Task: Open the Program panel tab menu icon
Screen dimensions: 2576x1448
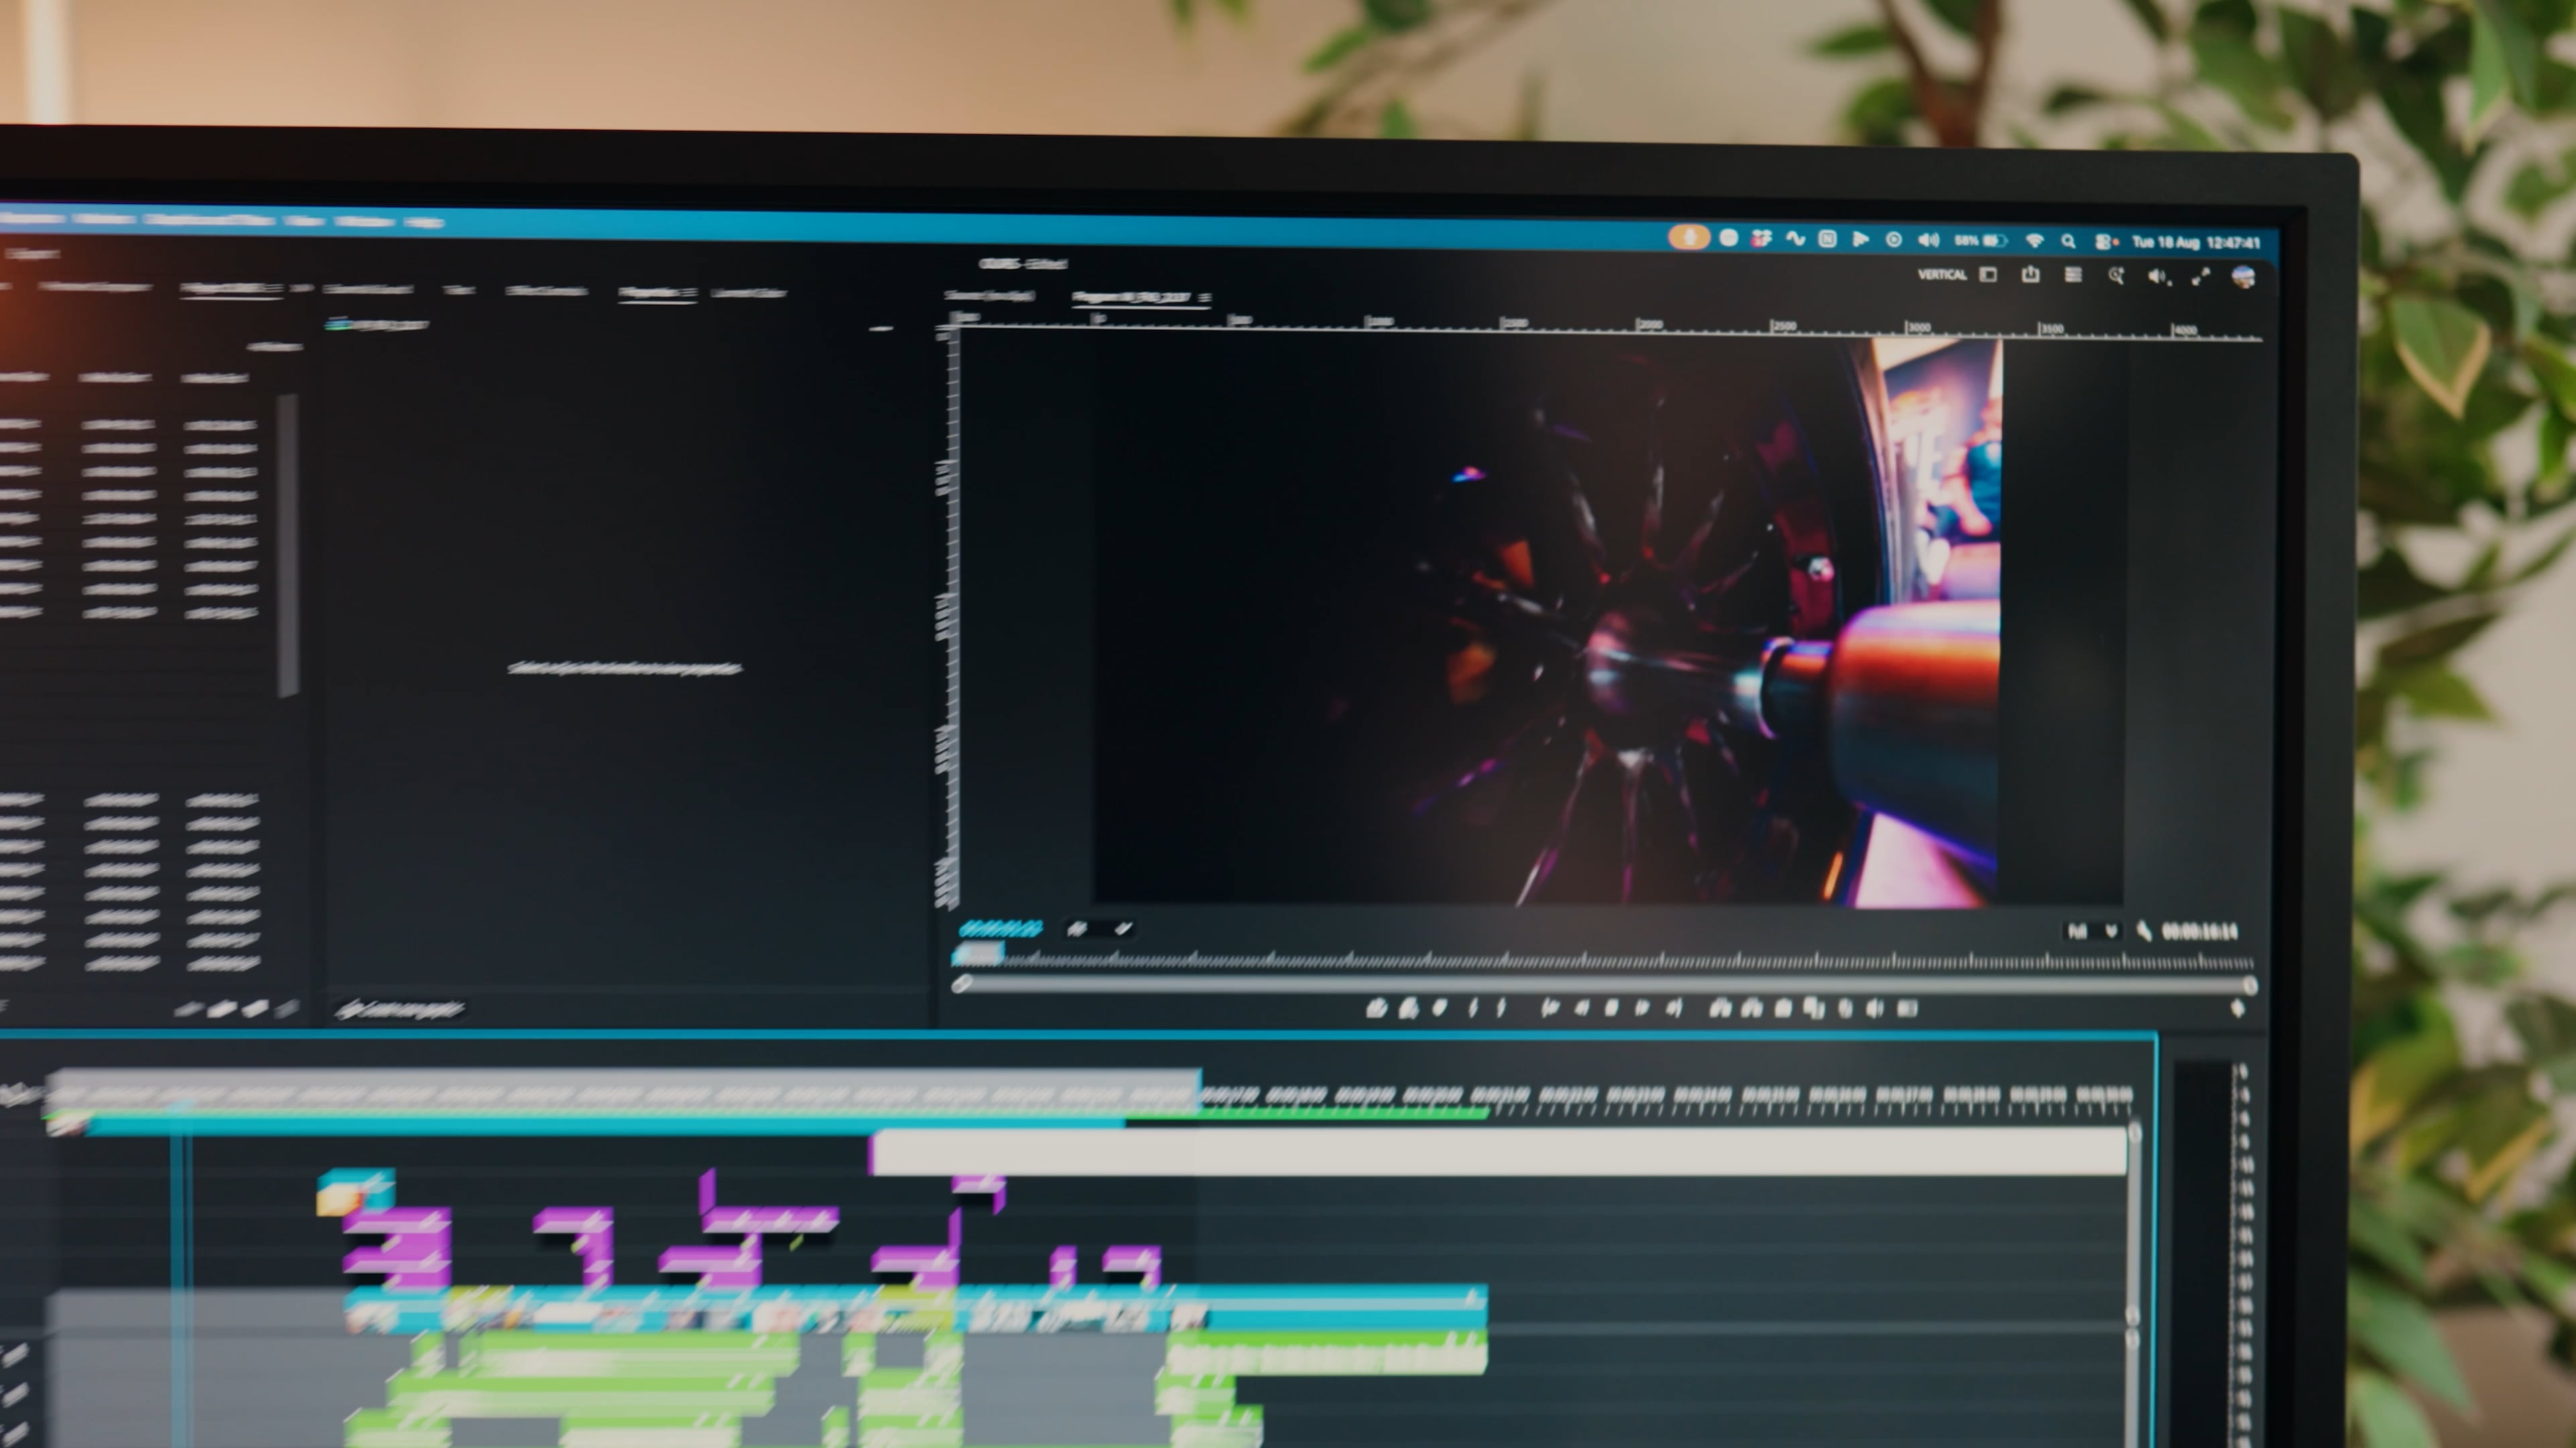Action: pyautogui.click(x=1205, y=298)
